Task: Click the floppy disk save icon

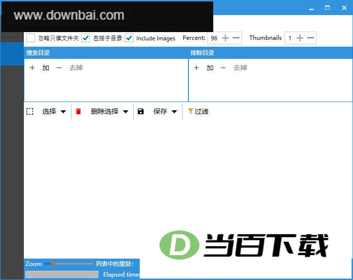Action: [x=141, y=111]
